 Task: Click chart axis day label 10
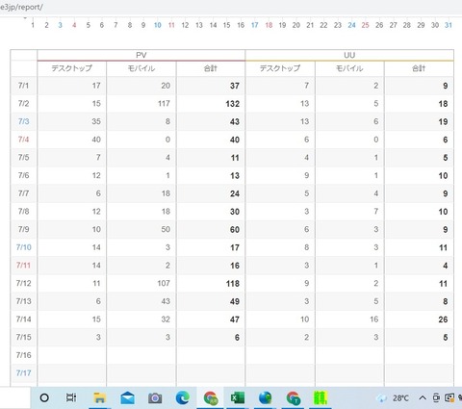click(x=158, y=25)
